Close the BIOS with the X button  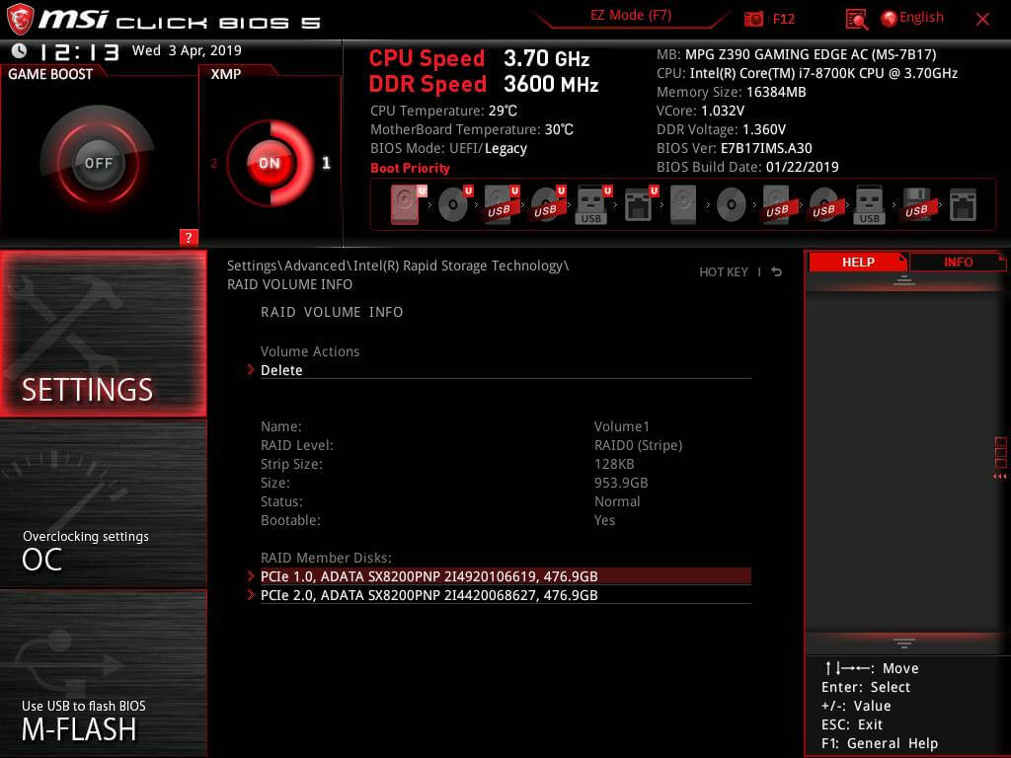click(x=982, y=20)
